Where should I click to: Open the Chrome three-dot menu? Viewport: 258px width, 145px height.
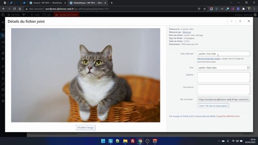pyautogui.click(x=254, y=9)
